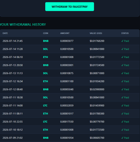Select the value $0.02900800 in the BNB row

pos(97,89)
